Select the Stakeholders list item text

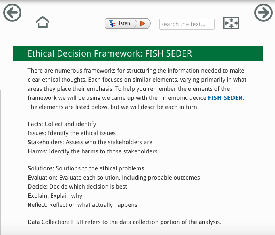click(x=90, y=142)
